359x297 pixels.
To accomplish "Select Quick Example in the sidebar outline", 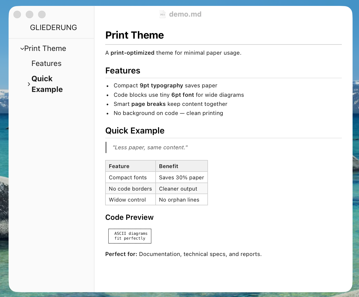I will tap(47, 84).
